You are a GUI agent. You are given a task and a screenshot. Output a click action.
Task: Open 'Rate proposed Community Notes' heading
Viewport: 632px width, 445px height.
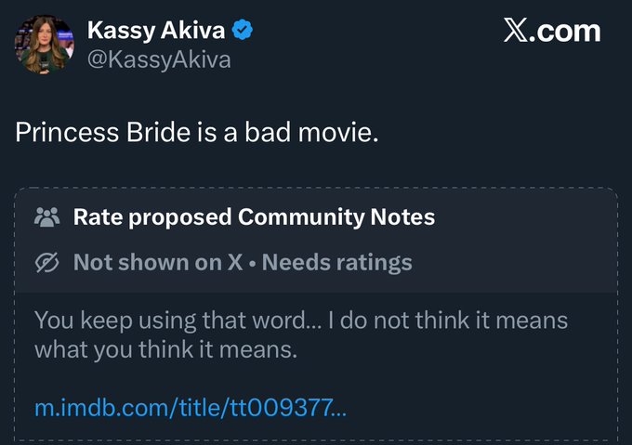click(x=254, y=217)
